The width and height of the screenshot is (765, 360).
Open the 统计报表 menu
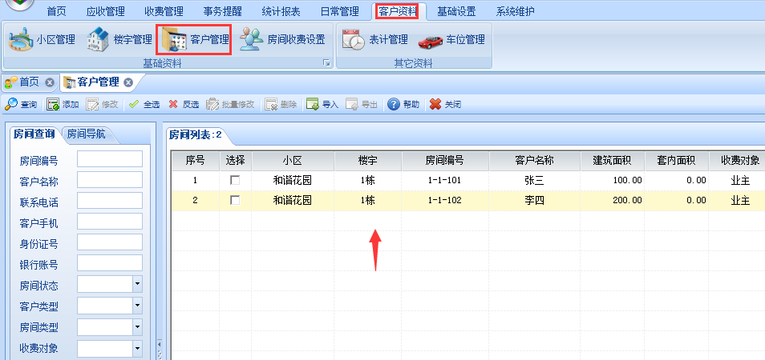281,11
